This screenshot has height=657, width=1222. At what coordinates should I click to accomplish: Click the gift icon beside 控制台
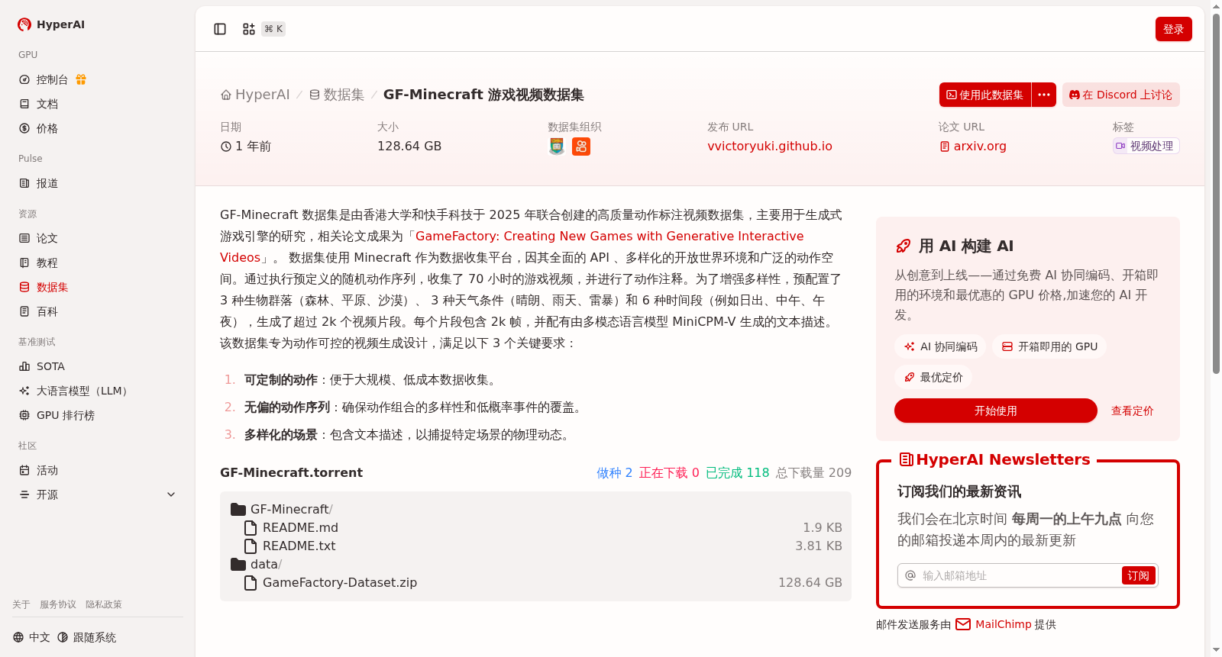click(x=81, y=79)
